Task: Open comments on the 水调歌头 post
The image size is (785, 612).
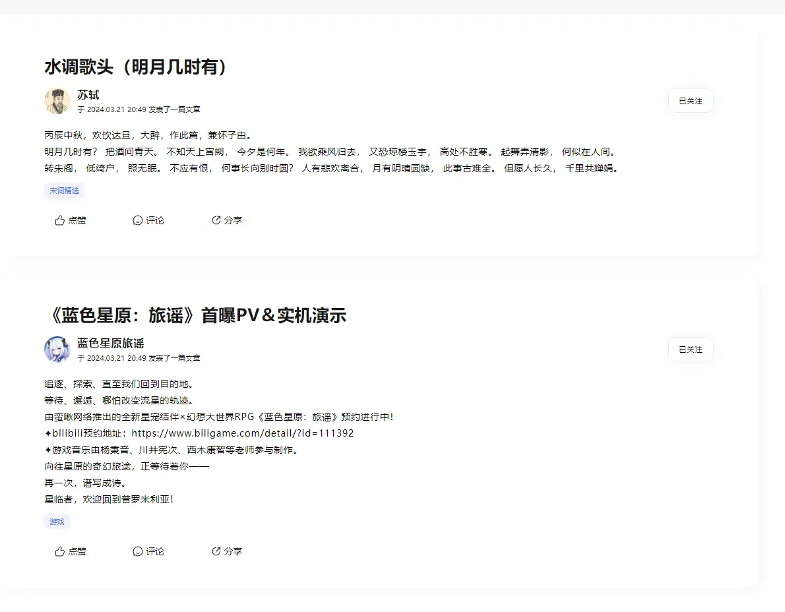Action: click(148, 220)
